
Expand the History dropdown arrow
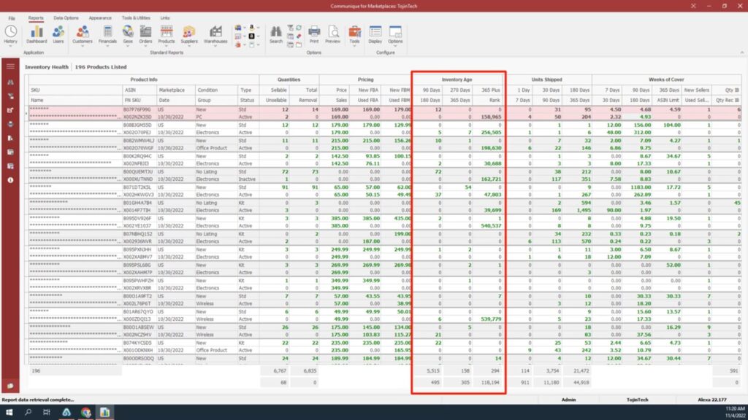tap(11, 45)
